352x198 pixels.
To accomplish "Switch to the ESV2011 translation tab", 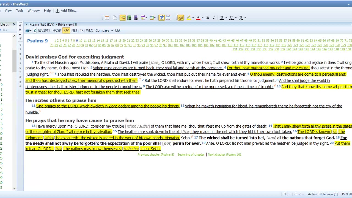I will pos(44,31).
